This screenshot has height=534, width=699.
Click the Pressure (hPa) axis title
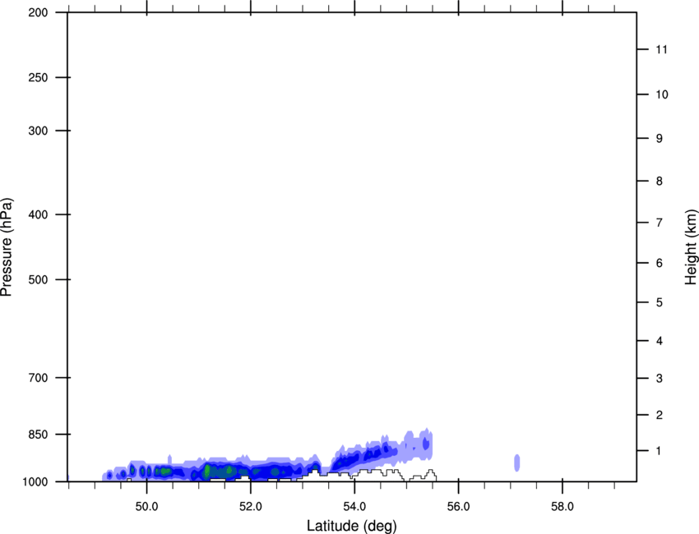[x=7, y=246]
